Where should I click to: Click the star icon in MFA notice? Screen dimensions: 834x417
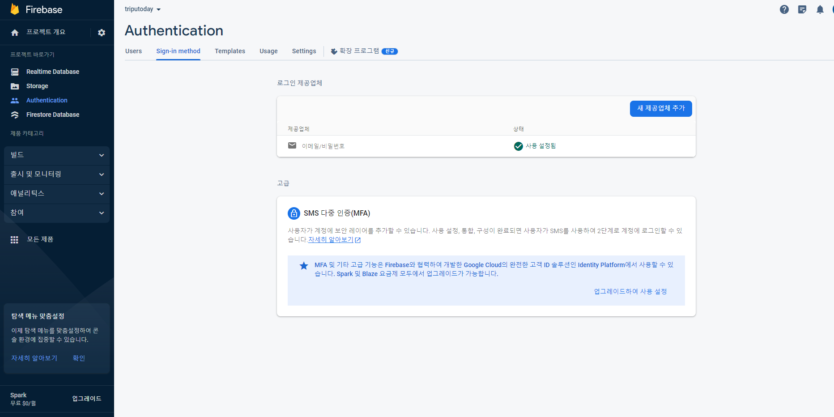coord(304,266)
